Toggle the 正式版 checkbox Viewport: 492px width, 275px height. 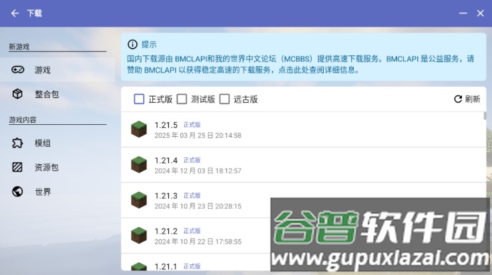139,99
